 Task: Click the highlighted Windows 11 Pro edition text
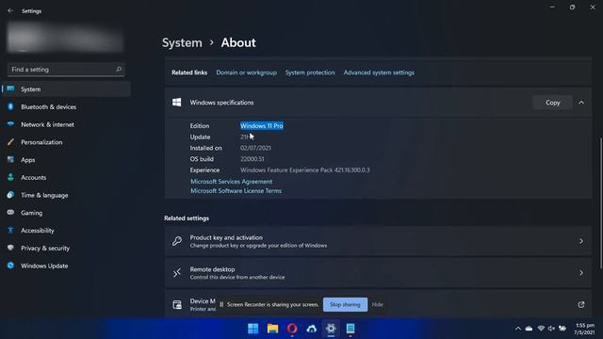(x=262, y=125)
